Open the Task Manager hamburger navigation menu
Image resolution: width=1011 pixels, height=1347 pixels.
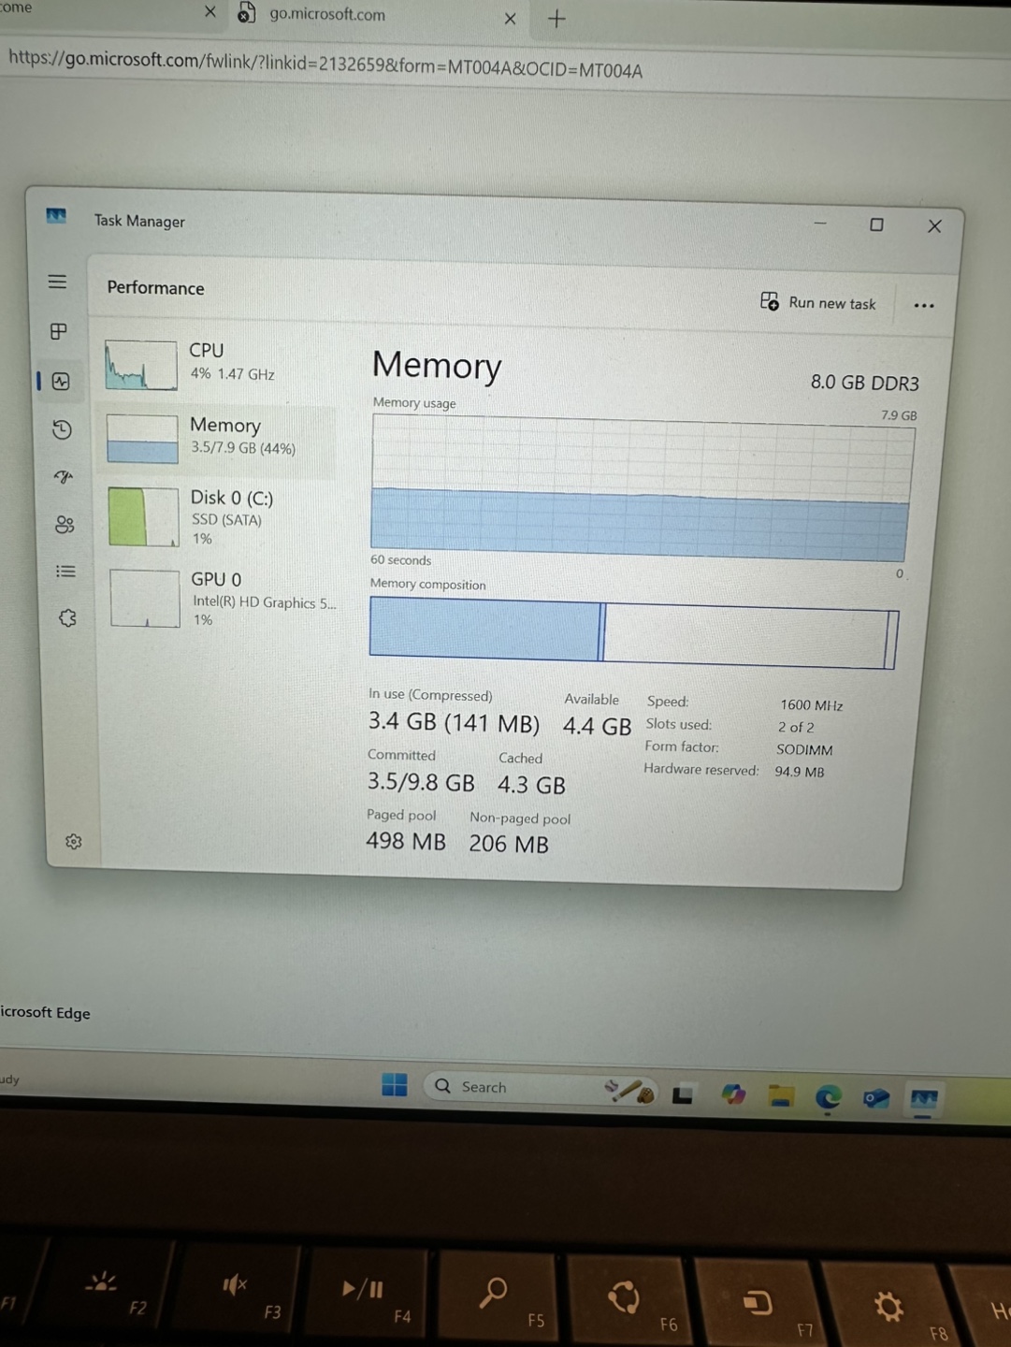(57, 282)
